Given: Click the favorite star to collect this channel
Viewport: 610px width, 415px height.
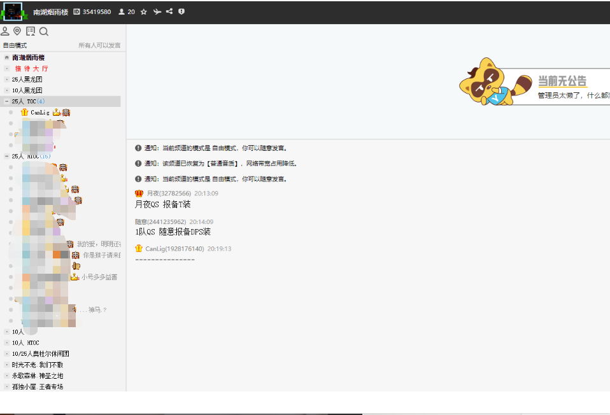Looking at the screenshot, I should click(x=144, y=11).
